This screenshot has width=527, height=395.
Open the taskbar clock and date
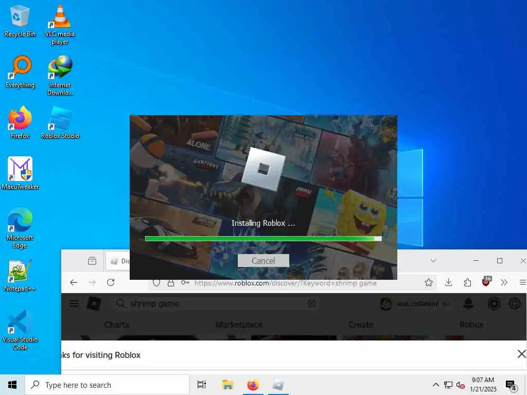(483, 385)
